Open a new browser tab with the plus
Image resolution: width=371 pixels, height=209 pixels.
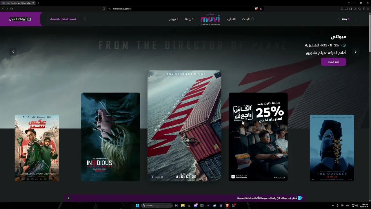[x=39, y=3]
